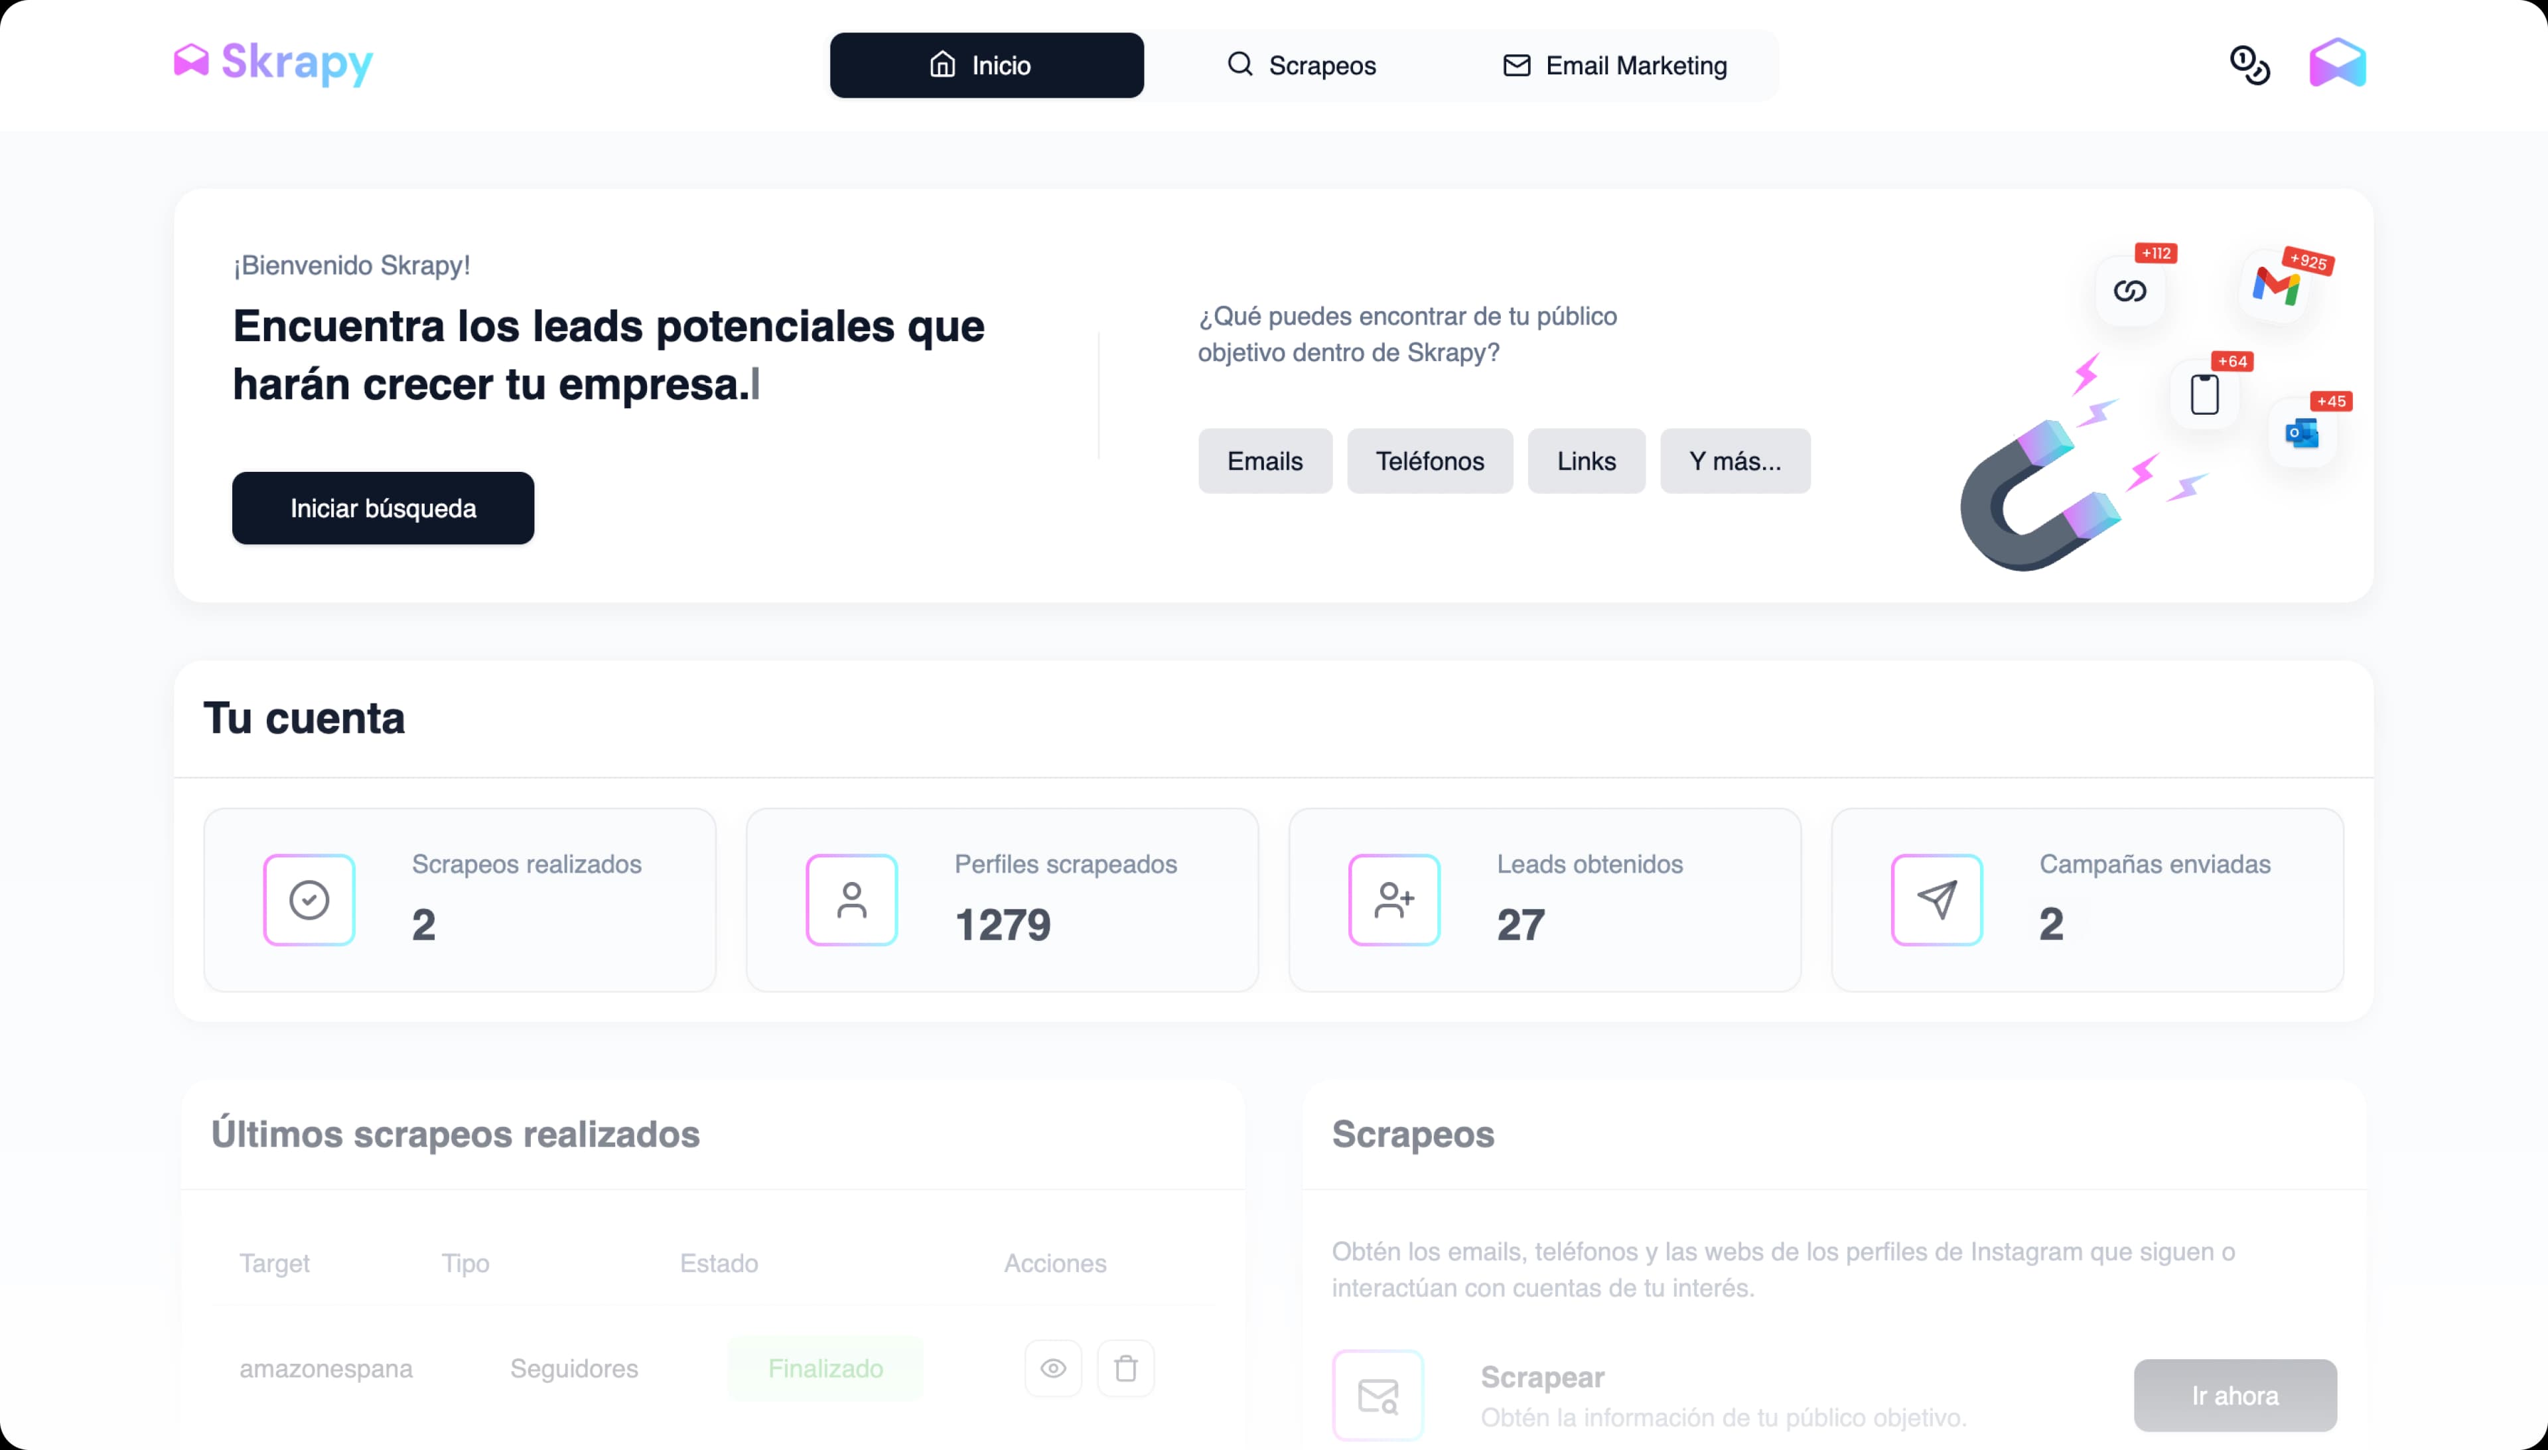Screen dimensions: 2548x1450
Task: Click the Campañas enviadas label
Action: [x=2155, y=865]
